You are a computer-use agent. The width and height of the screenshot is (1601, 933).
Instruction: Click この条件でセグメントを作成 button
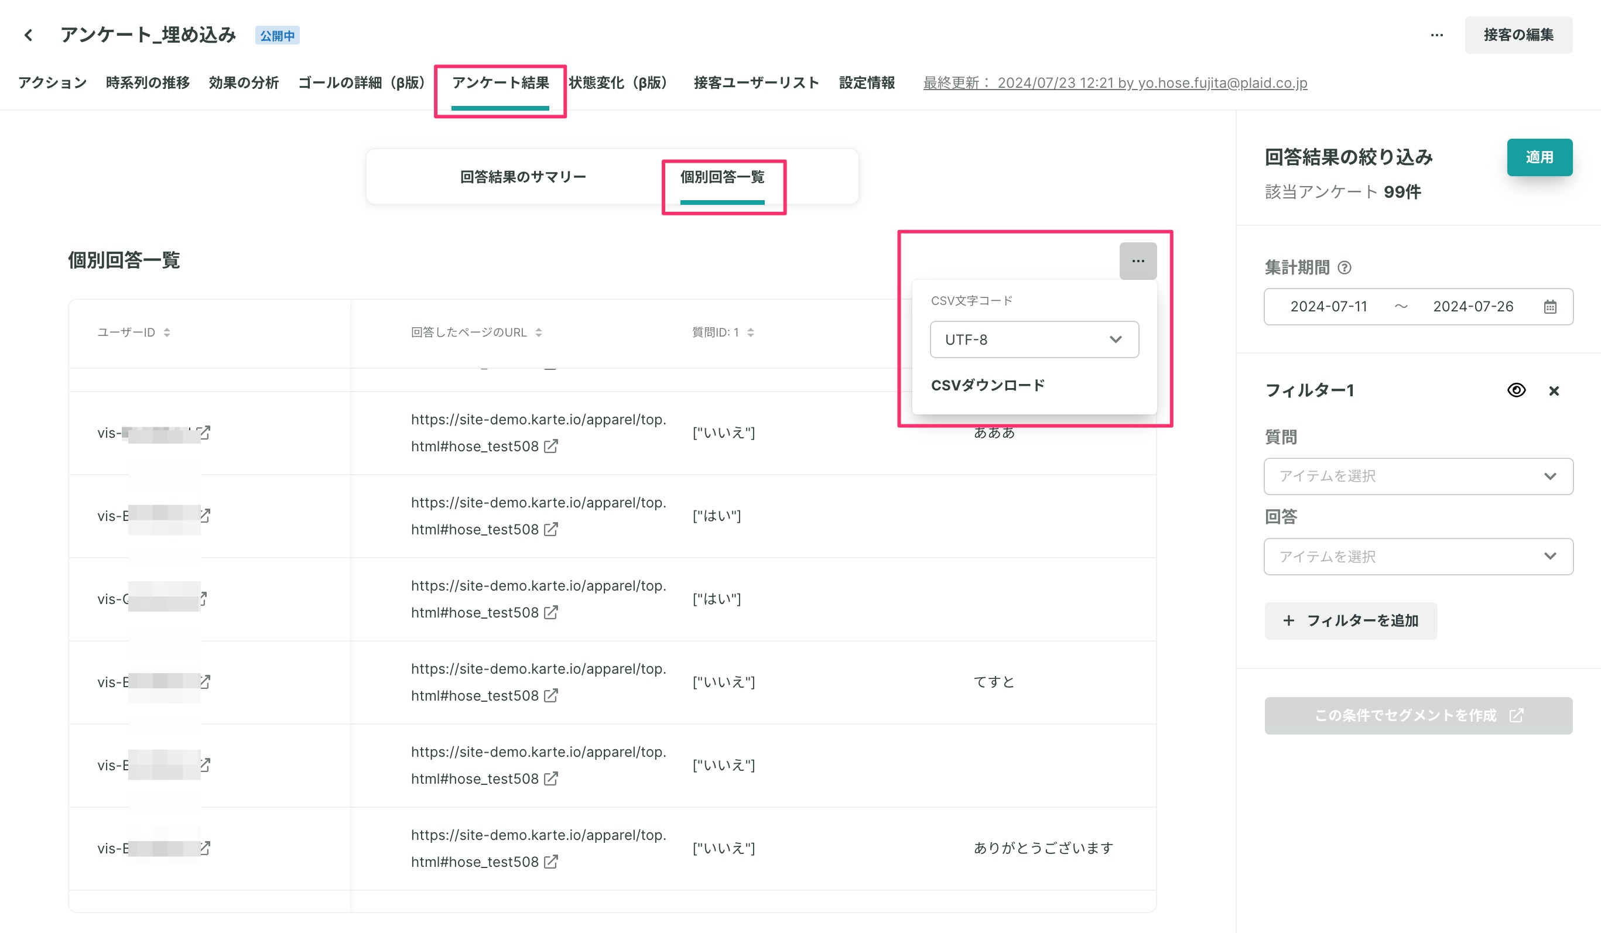pos(1418,716)
